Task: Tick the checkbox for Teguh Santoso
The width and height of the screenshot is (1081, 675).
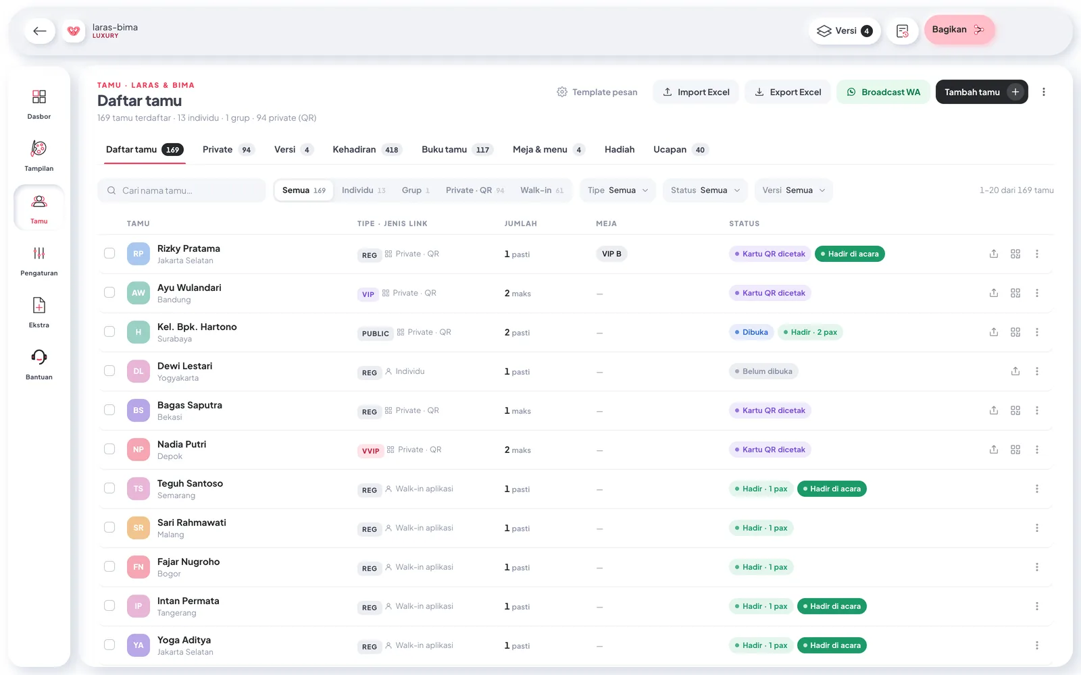Action: pos(109,488)
